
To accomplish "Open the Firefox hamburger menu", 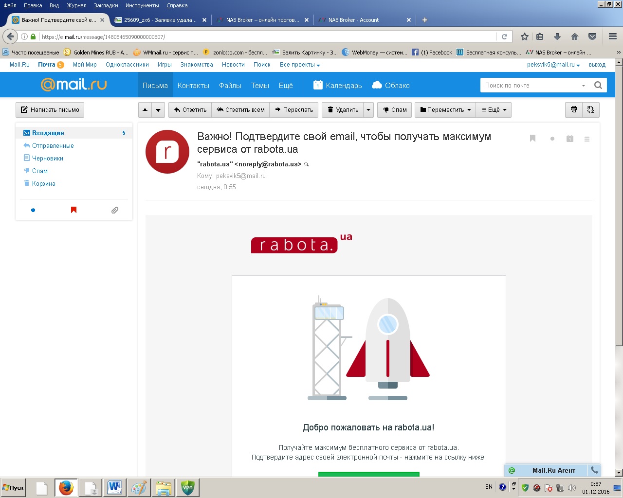I will [613, 36].
